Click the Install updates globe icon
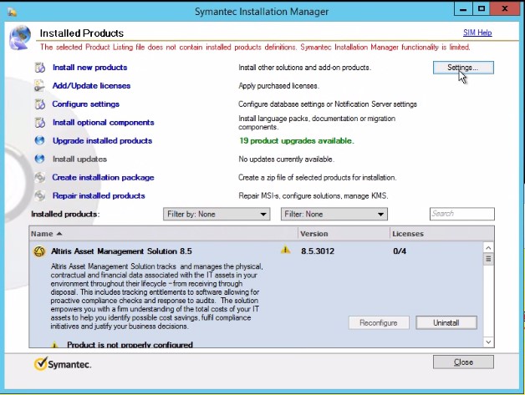The image size is (525, 395). (x=39, y=159)
